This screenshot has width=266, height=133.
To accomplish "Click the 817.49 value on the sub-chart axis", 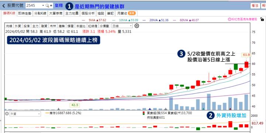I will tap(258, 123).
